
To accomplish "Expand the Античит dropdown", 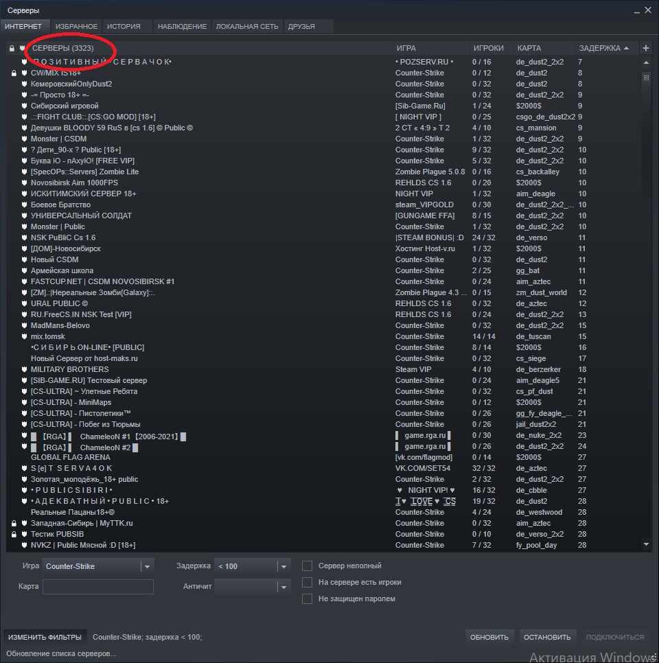I will coord(253,586).
